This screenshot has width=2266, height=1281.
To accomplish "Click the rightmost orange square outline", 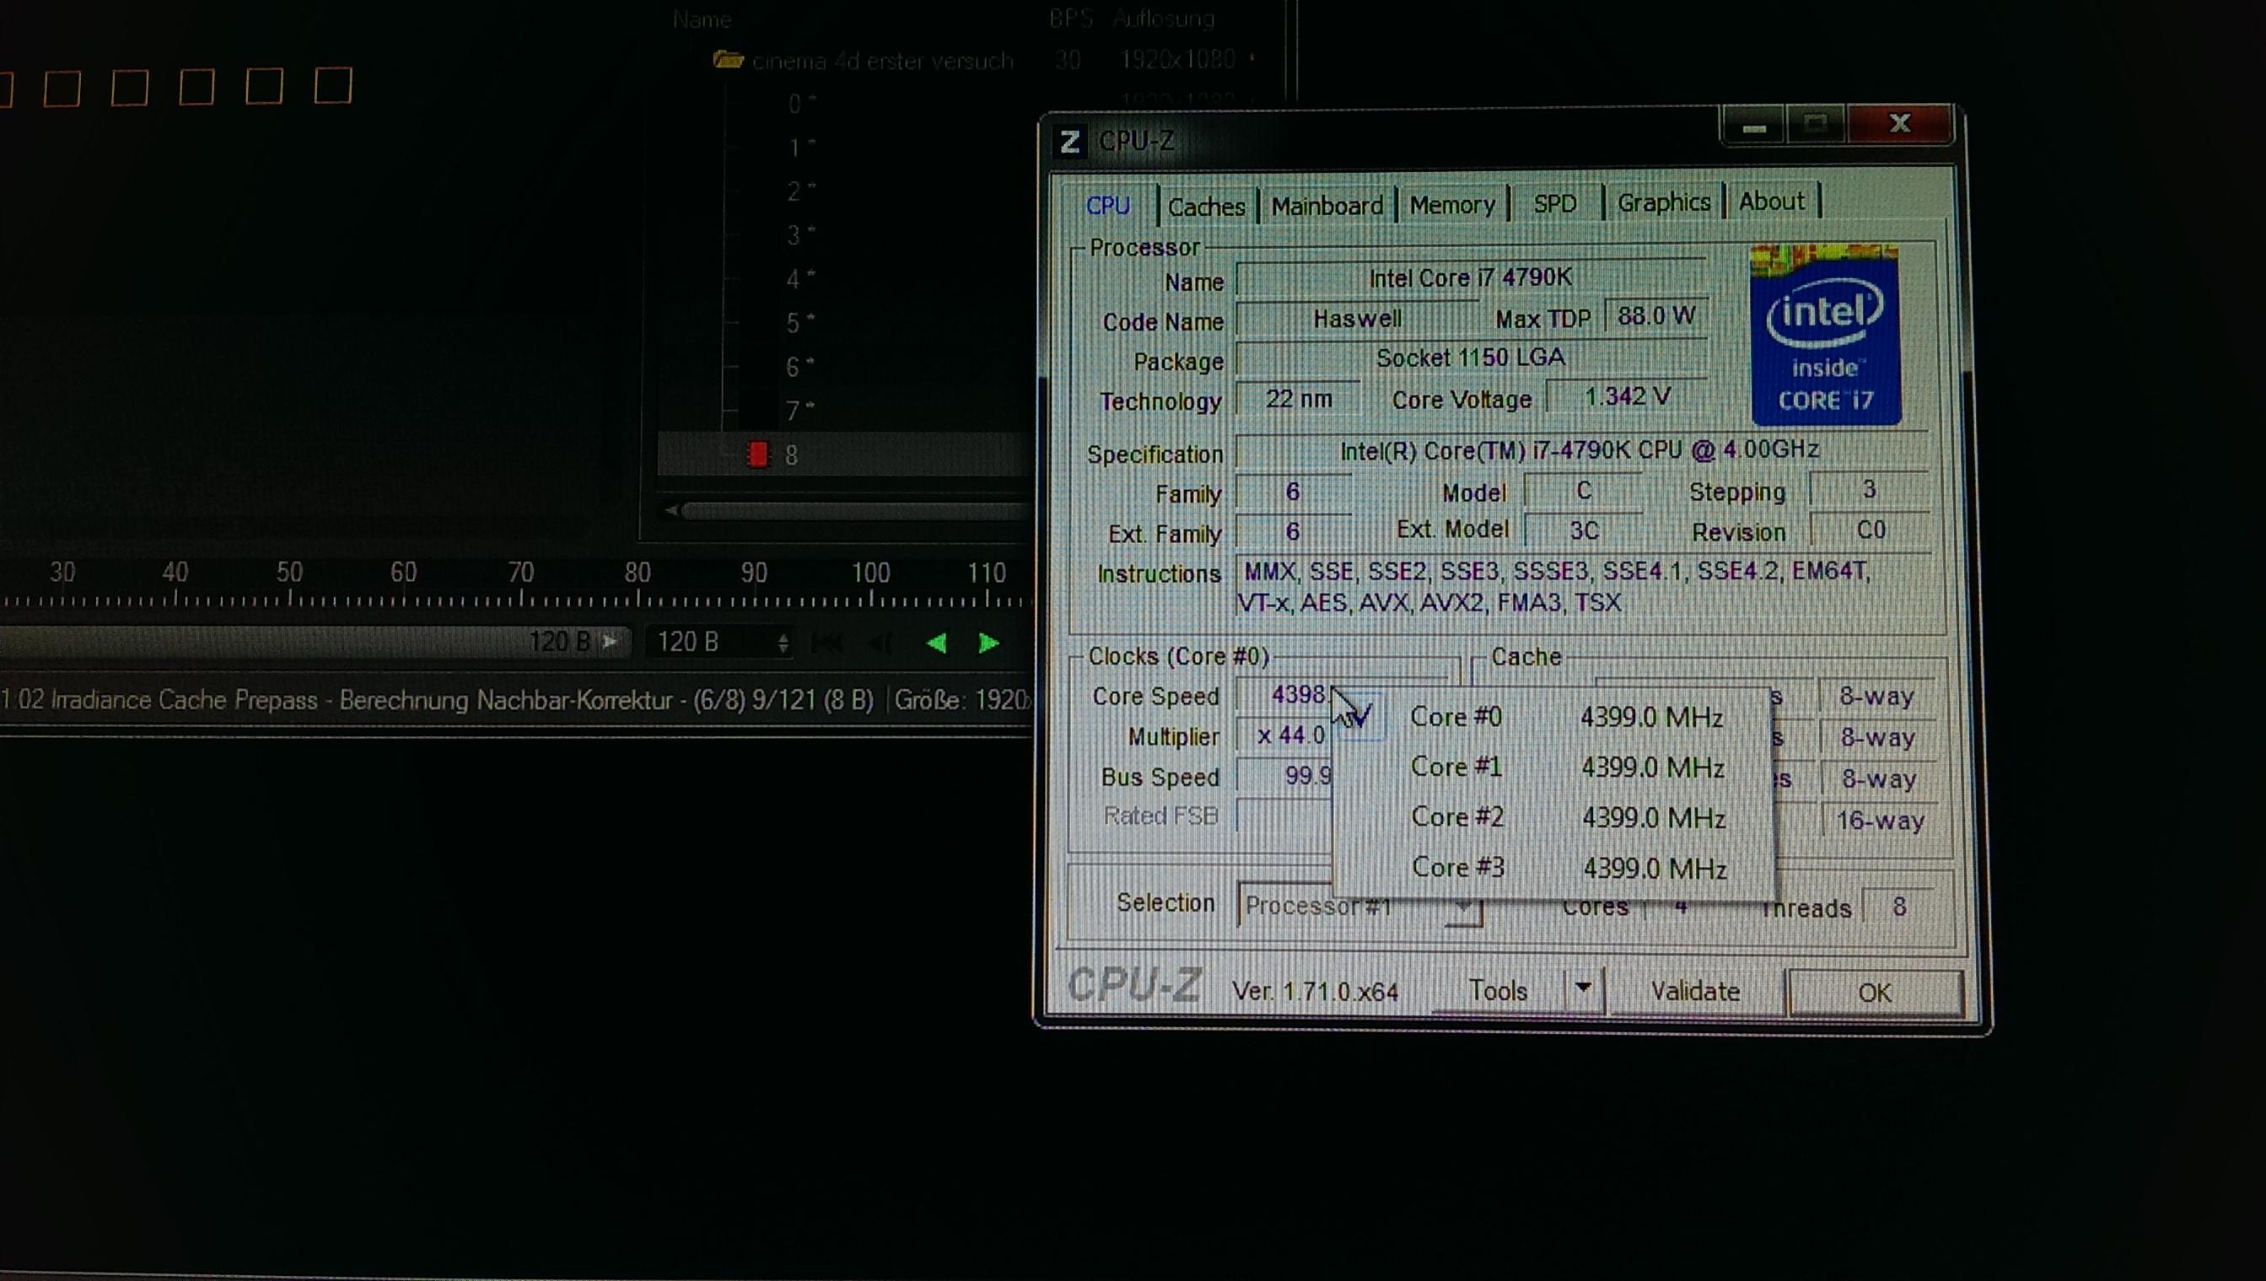I will 333,86.
